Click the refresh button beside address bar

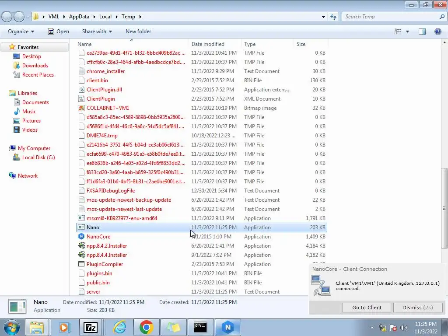[333, 17]
